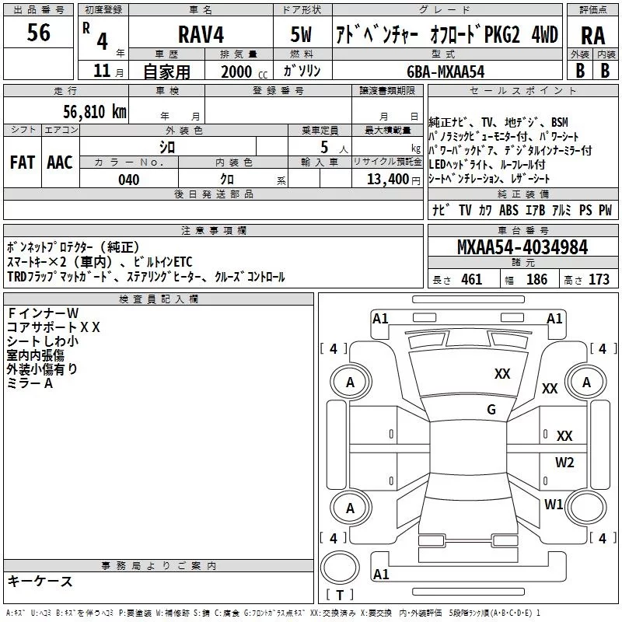Viewport: 622px width, 622px height.
Task: Select the fuel type "ガソリン"
Action: pos(302,71)
